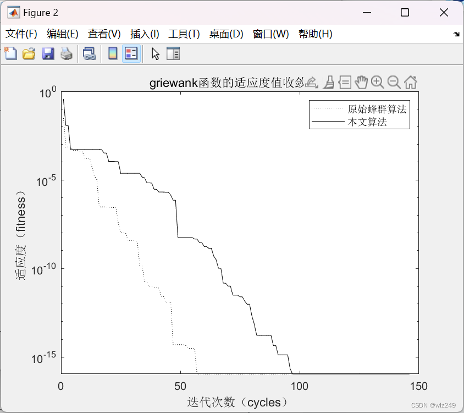
Task: Expand the overflow chevron at menu bar right
Action: click(457, 34)
